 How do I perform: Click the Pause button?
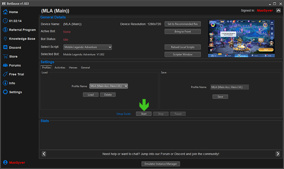[178, 114]
